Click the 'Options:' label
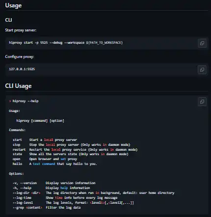Screen dimensions: 211x217 (16, 174)
